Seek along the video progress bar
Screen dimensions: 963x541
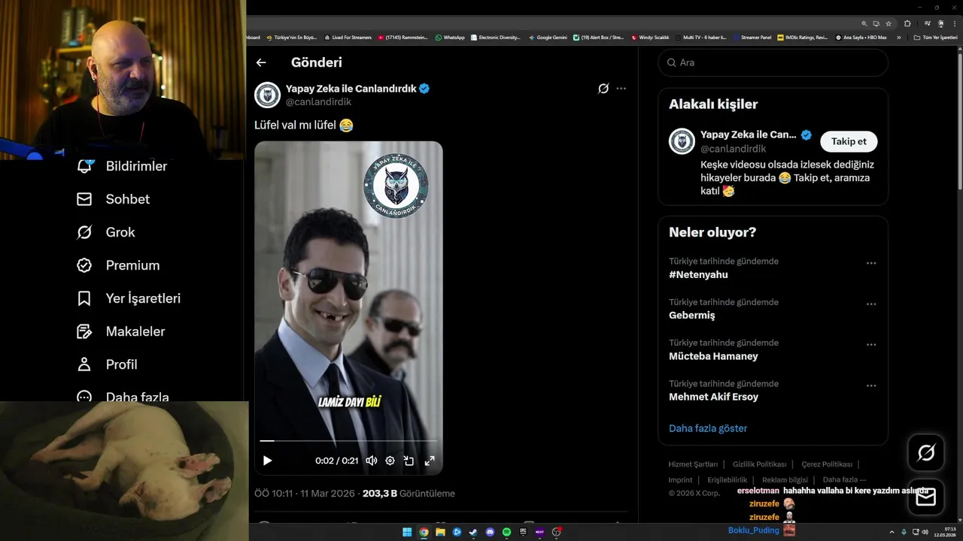pos(348,441)
